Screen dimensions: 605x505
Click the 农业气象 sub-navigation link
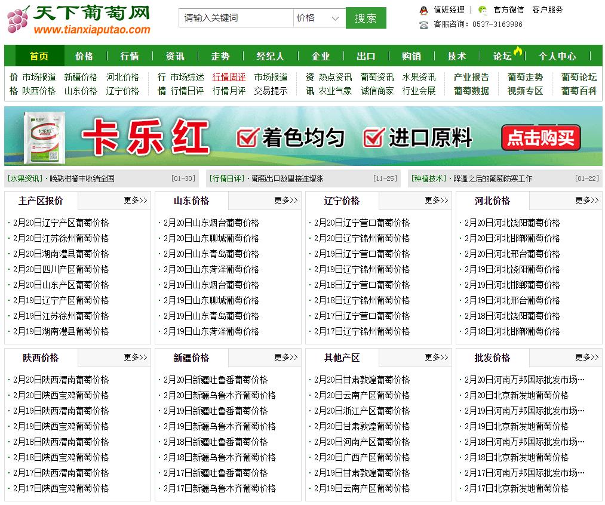click(335, 91)
